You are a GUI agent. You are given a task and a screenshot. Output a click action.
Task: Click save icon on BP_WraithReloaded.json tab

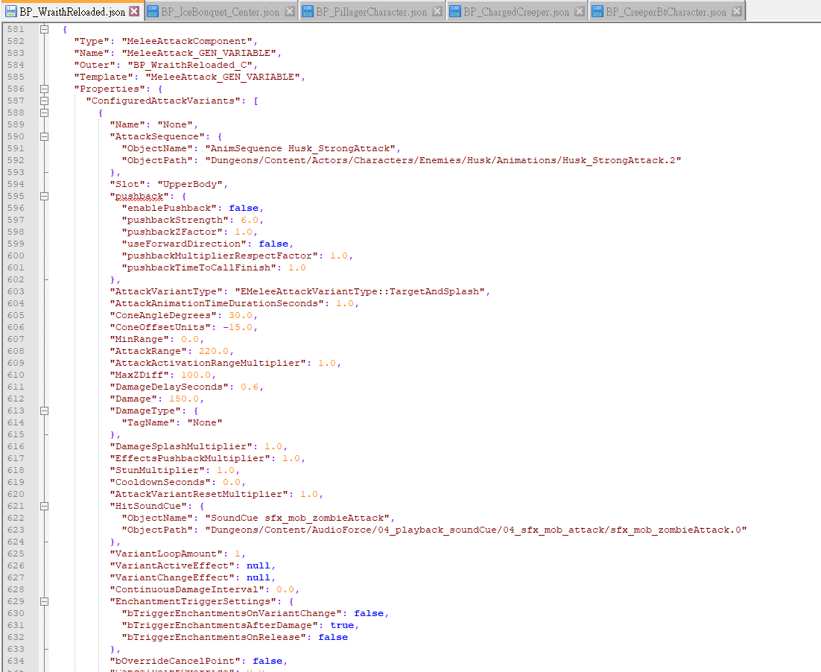click(11, 11)
